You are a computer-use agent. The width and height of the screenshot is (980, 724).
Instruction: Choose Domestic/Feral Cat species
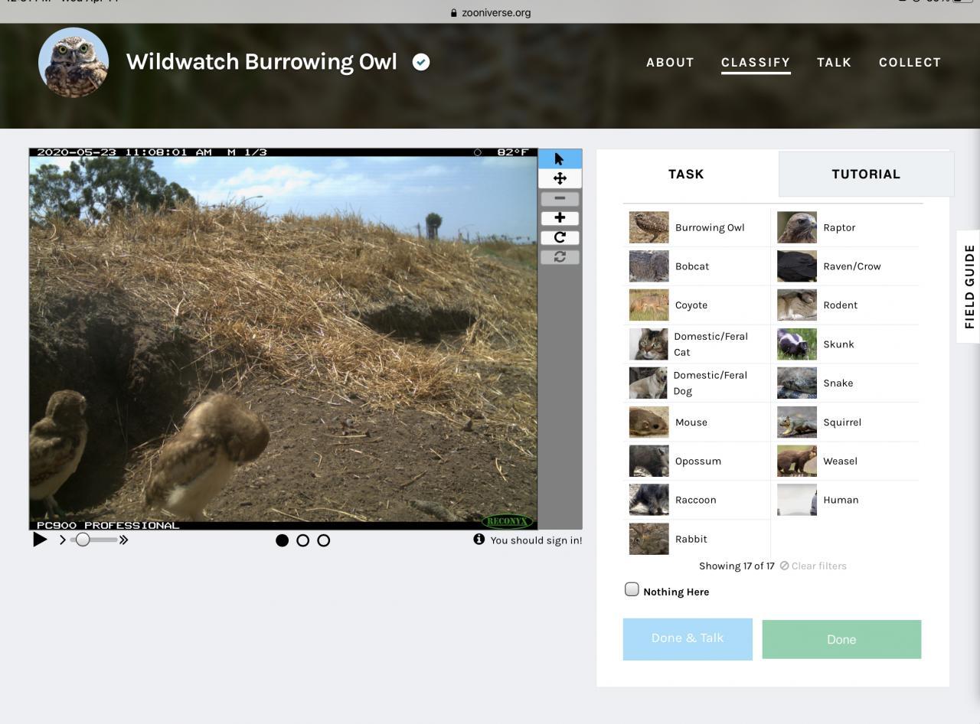point(696,344)
